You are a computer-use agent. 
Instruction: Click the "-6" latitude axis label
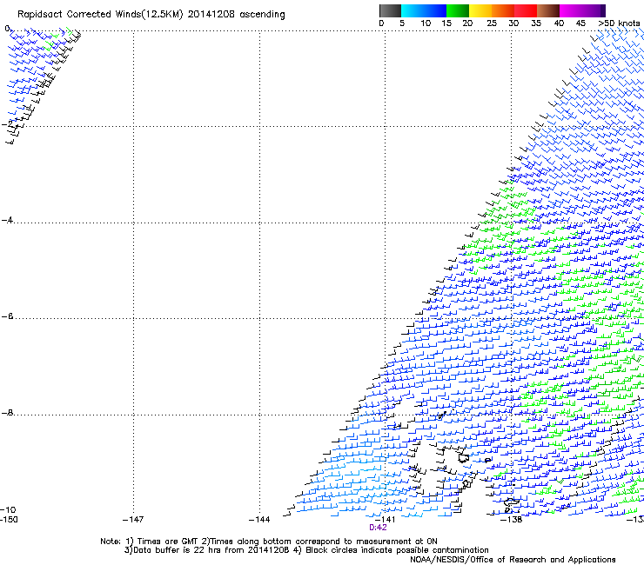coord(7,316)
